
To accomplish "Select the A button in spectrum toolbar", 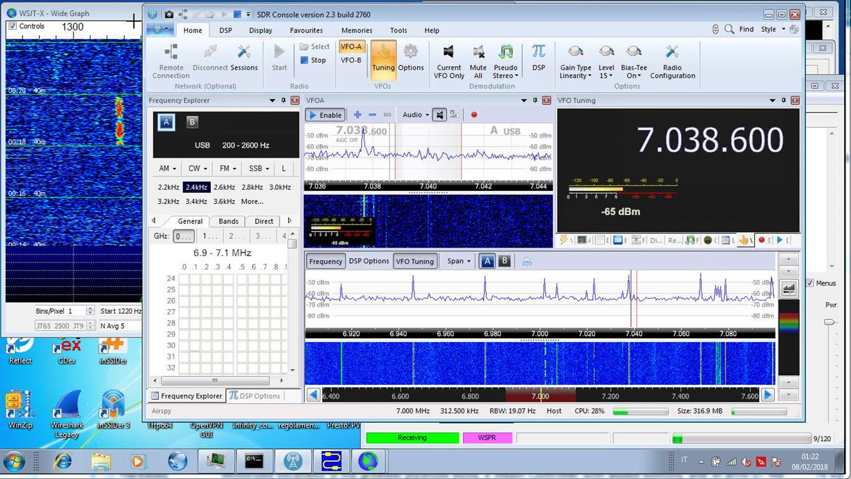I will point(487,261).
